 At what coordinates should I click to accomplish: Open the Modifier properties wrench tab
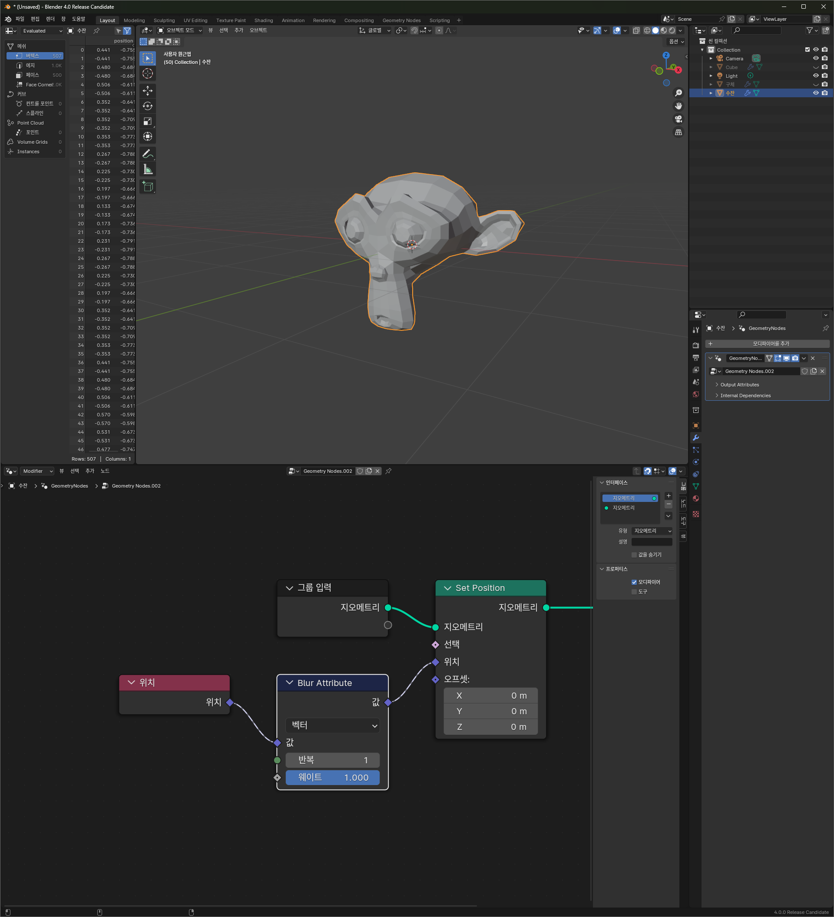(x=696, y=438)
